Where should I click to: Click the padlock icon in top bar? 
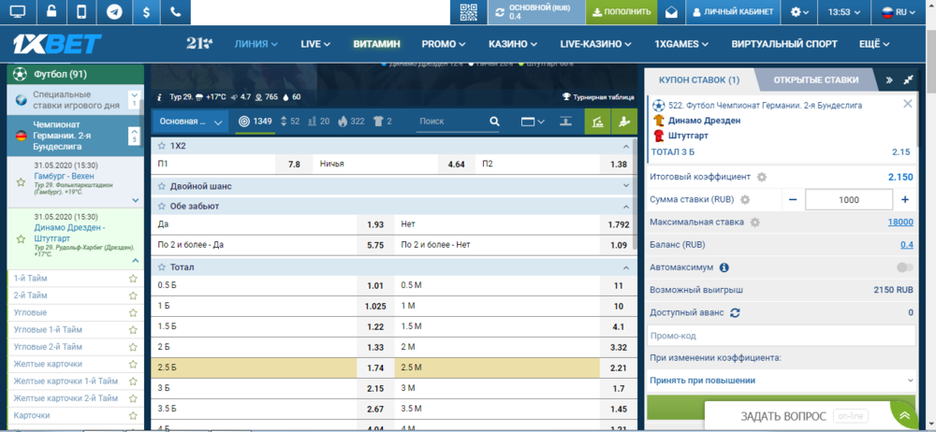coord(52,12)
